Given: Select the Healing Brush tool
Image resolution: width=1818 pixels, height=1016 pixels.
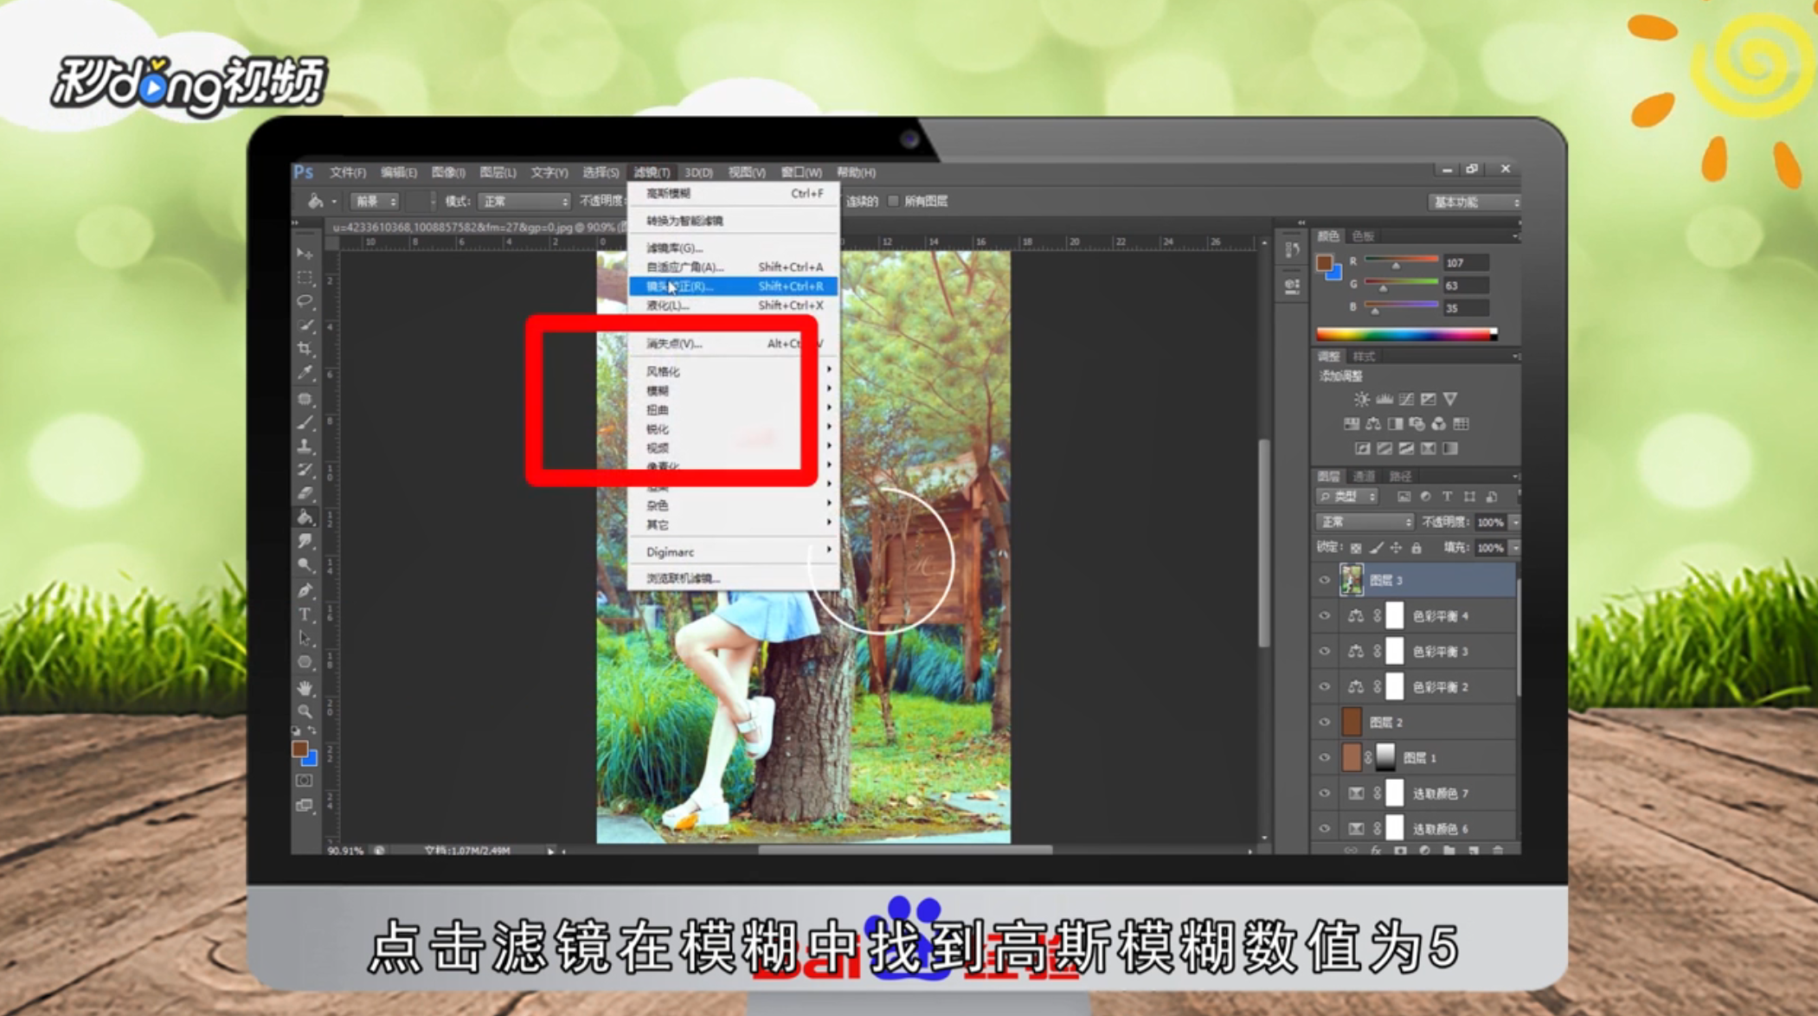Looking at the screenshot, I should pyautogui.click(x=305, y=398).
